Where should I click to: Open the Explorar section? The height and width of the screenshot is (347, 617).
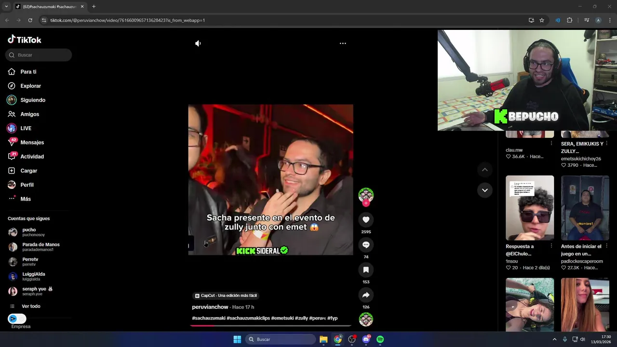30,86
